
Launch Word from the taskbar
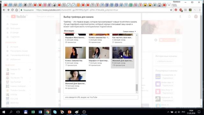pos(40,112)
